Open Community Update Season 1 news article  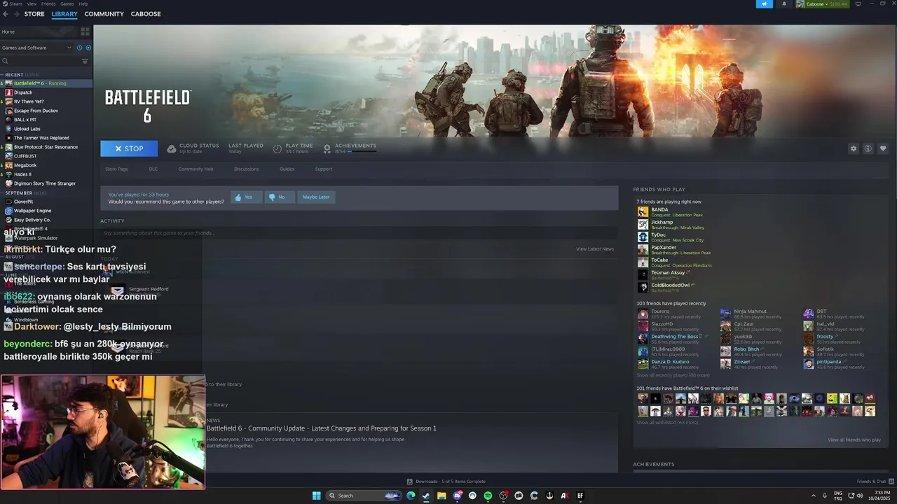[x=322, y=428]
